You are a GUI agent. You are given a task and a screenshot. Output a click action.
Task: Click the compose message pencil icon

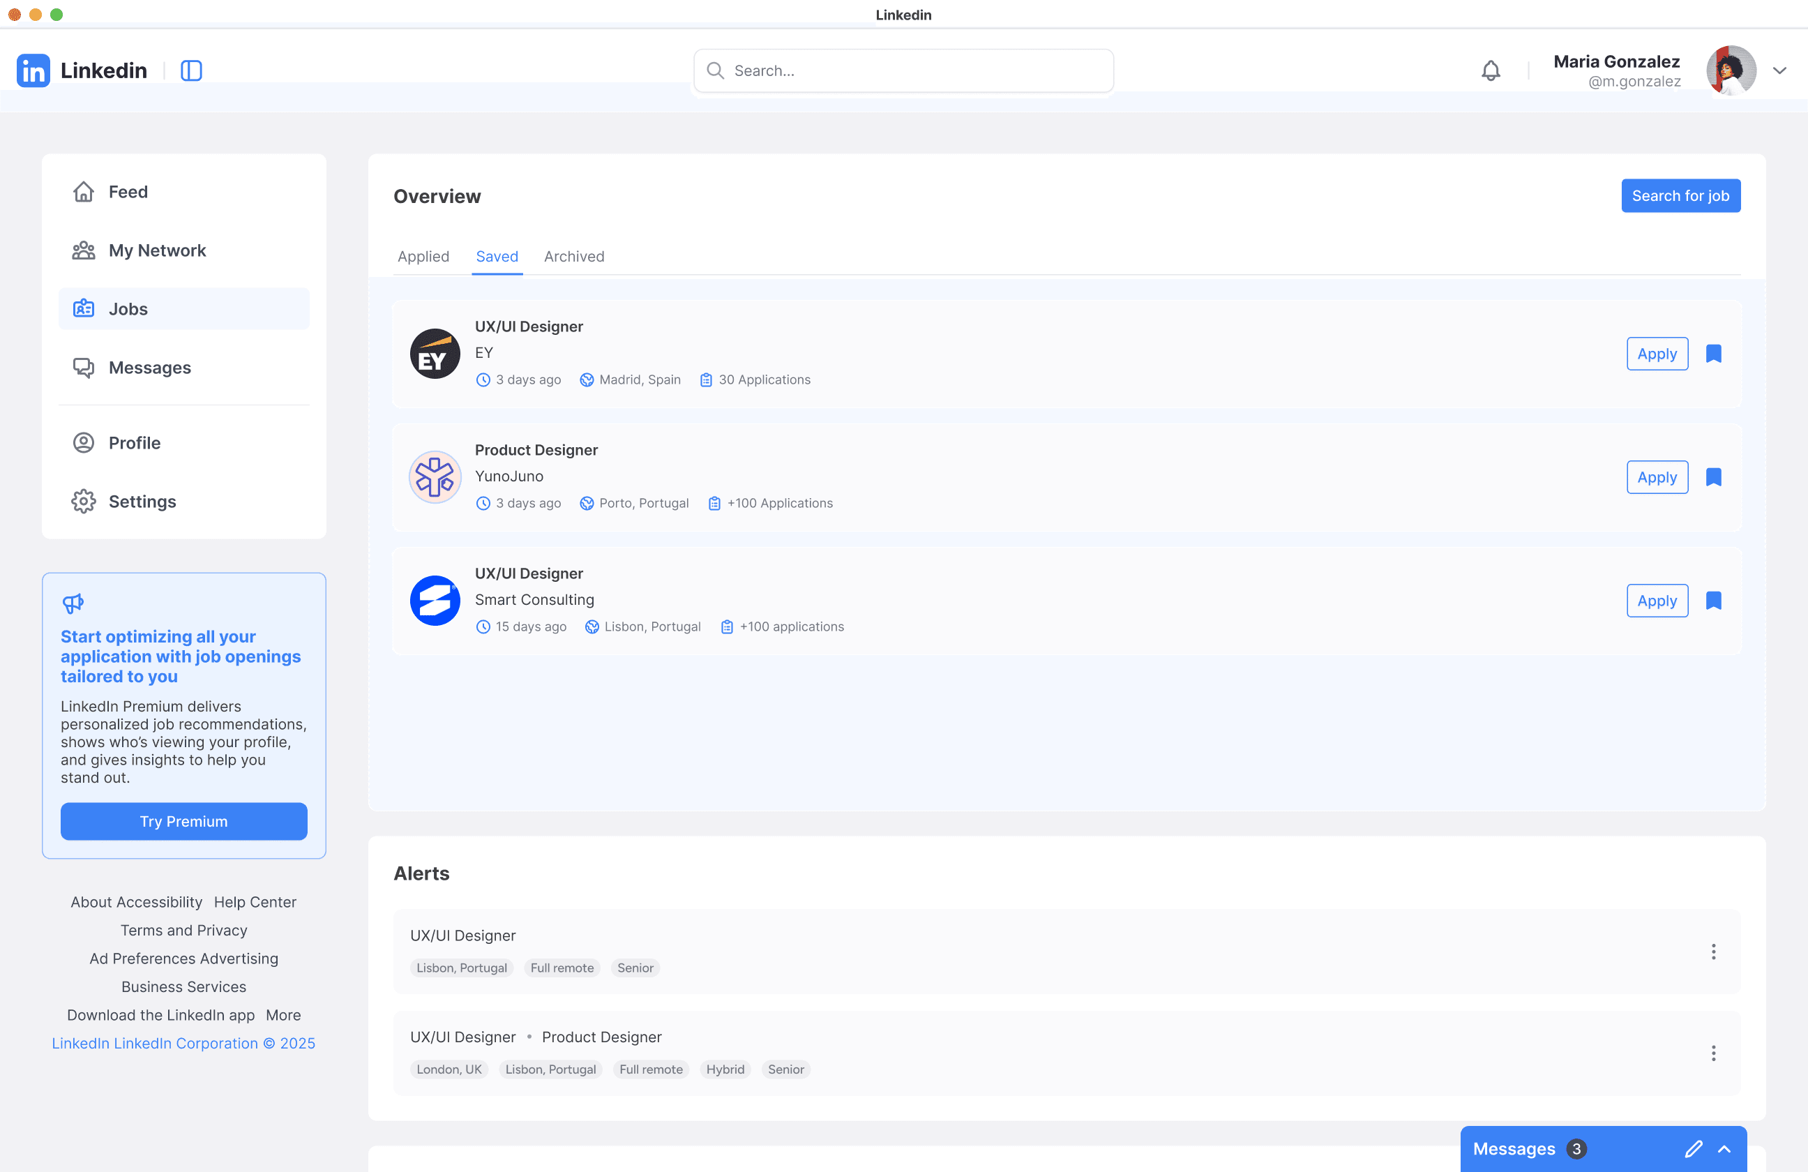coord(1694,1148)
